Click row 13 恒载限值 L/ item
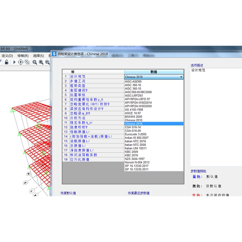Image resolution: width=242 pixels, height=242 pixels. point(97,132)
